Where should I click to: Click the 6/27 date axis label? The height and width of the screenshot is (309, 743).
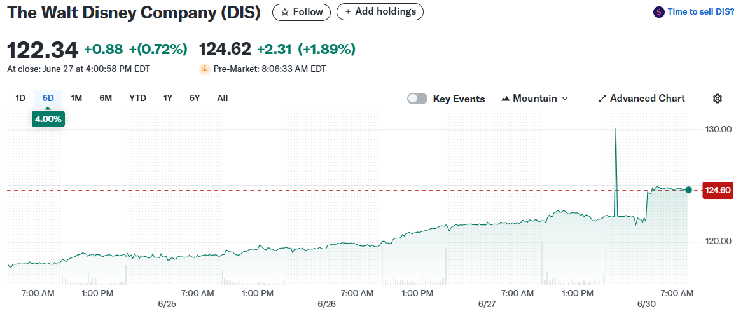click(x=487, y=305)
